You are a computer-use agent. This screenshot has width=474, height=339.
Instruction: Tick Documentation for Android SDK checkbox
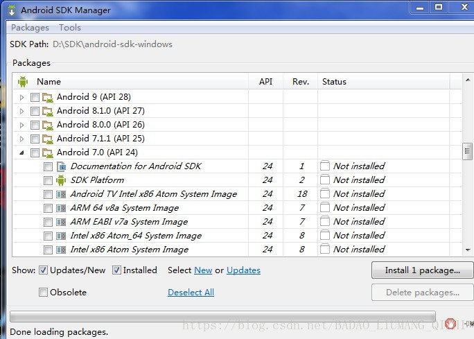(x=48, y=166)
